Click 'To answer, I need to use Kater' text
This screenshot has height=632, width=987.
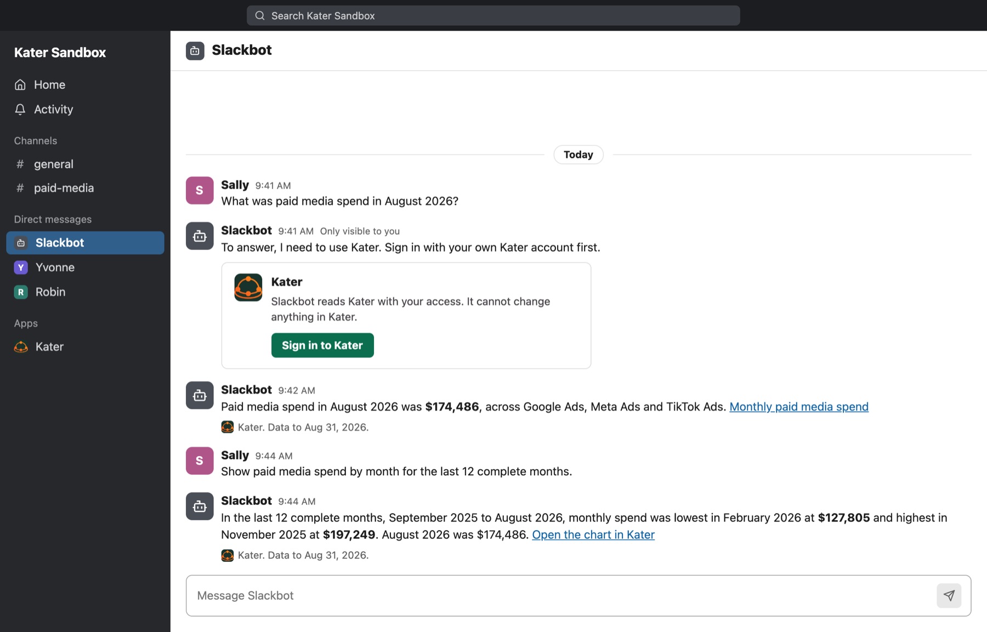(x=411, y=248)
